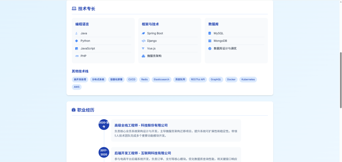The image size is (342, 162).
Task: Click the PHP icon
Action: [x=76, y=56]
